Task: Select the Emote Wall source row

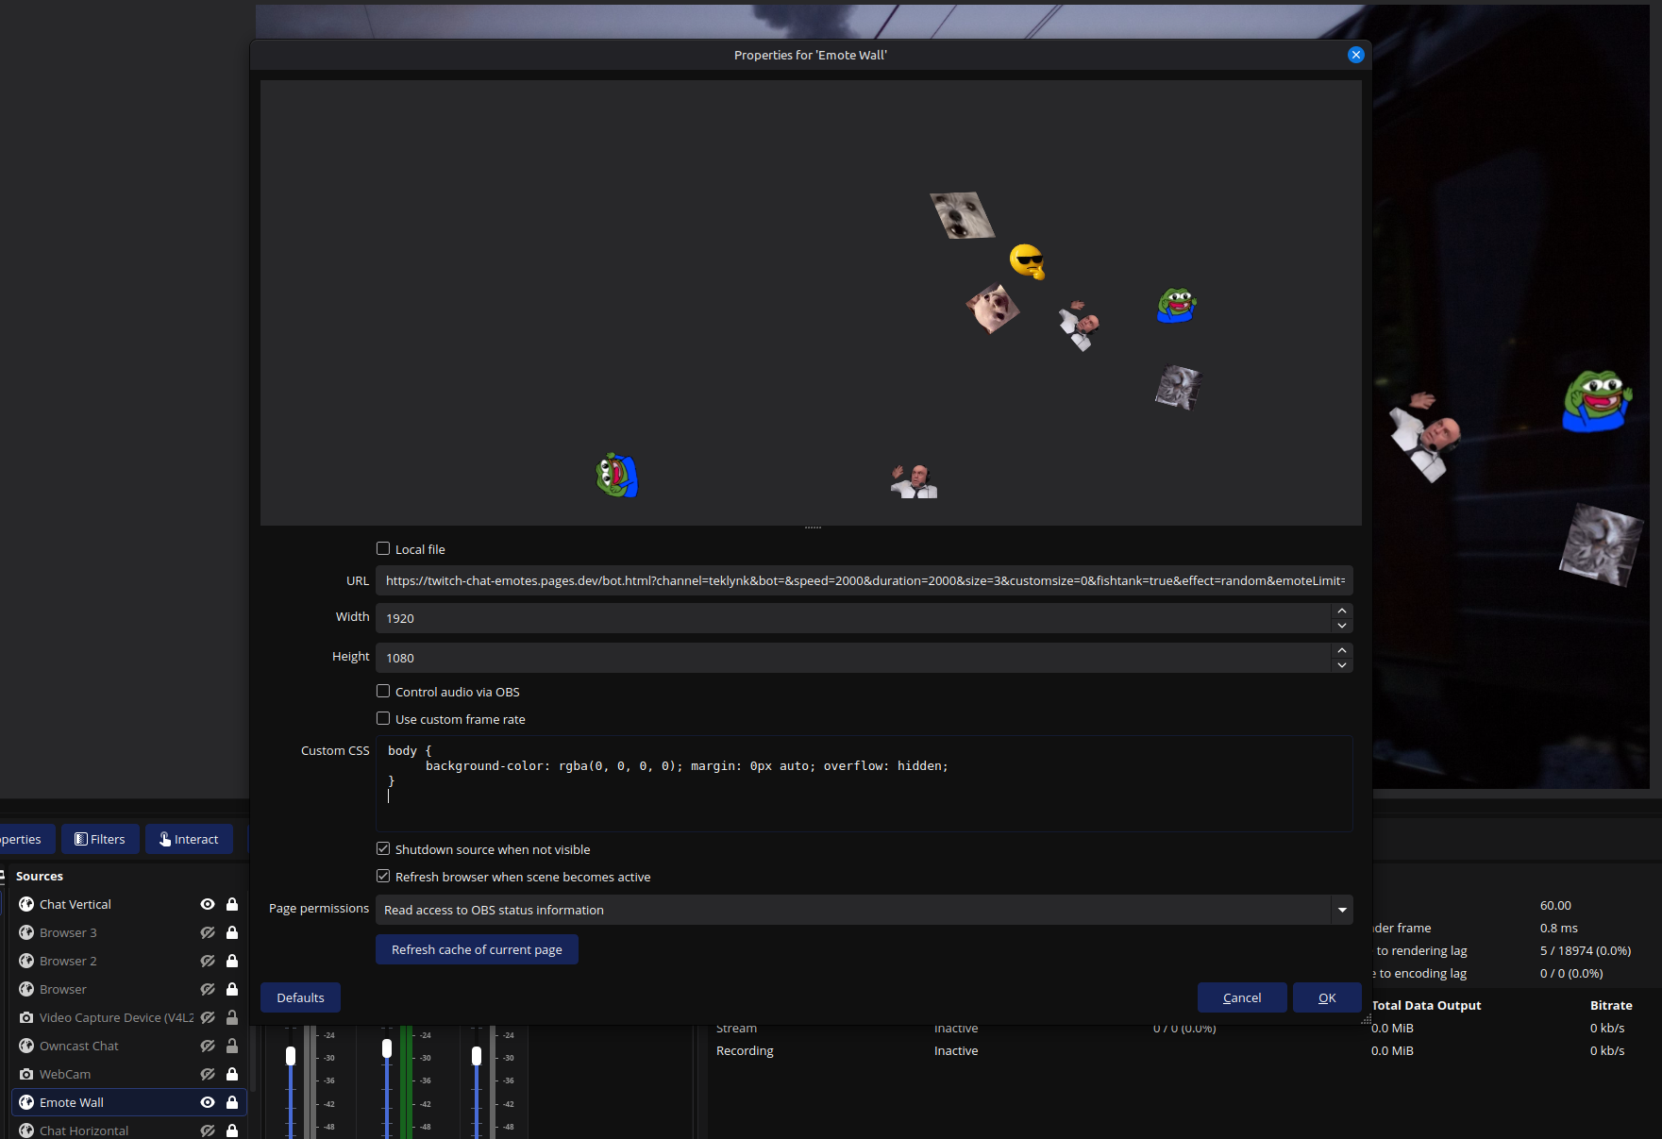Action: point(129,1102)
